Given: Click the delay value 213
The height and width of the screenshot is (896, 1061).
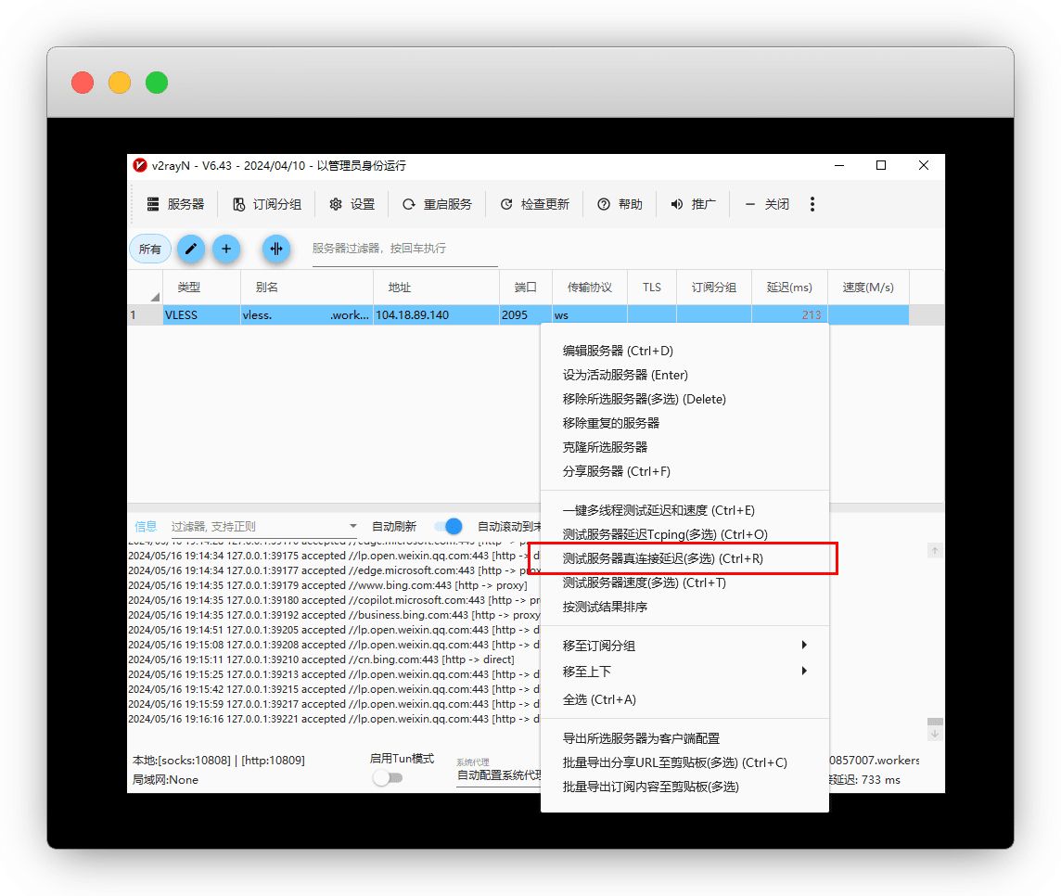Looking at the screenshot, I should 811,314.
